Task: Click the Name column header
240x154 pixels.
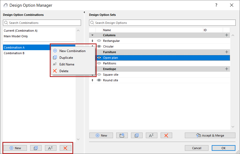Action: [153, 30]
